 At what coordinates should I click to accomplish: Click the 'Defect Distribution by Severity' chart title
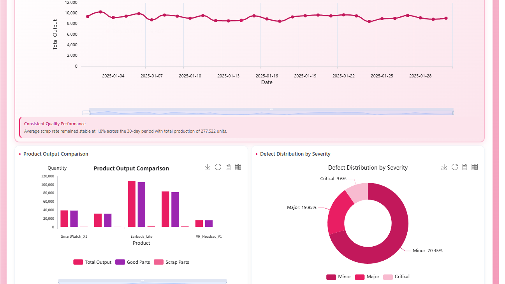tap(368, 168)
